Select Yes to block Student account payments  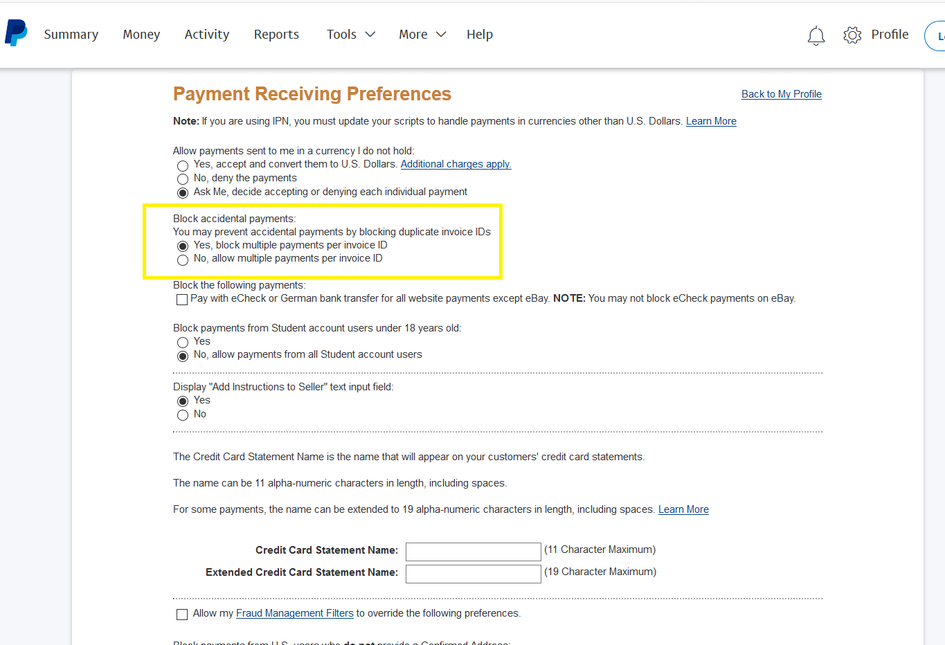tap(183, 343)
